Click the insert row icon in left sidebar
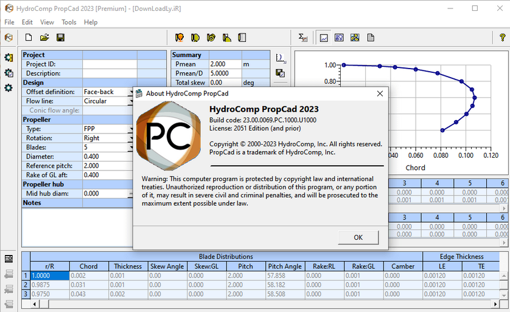The image size is (510, 312). click(9, 274)
